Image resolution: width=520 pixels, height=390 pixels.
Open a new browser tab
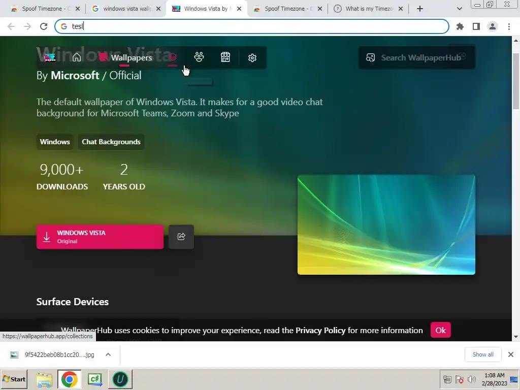click(x=420, y=9)
